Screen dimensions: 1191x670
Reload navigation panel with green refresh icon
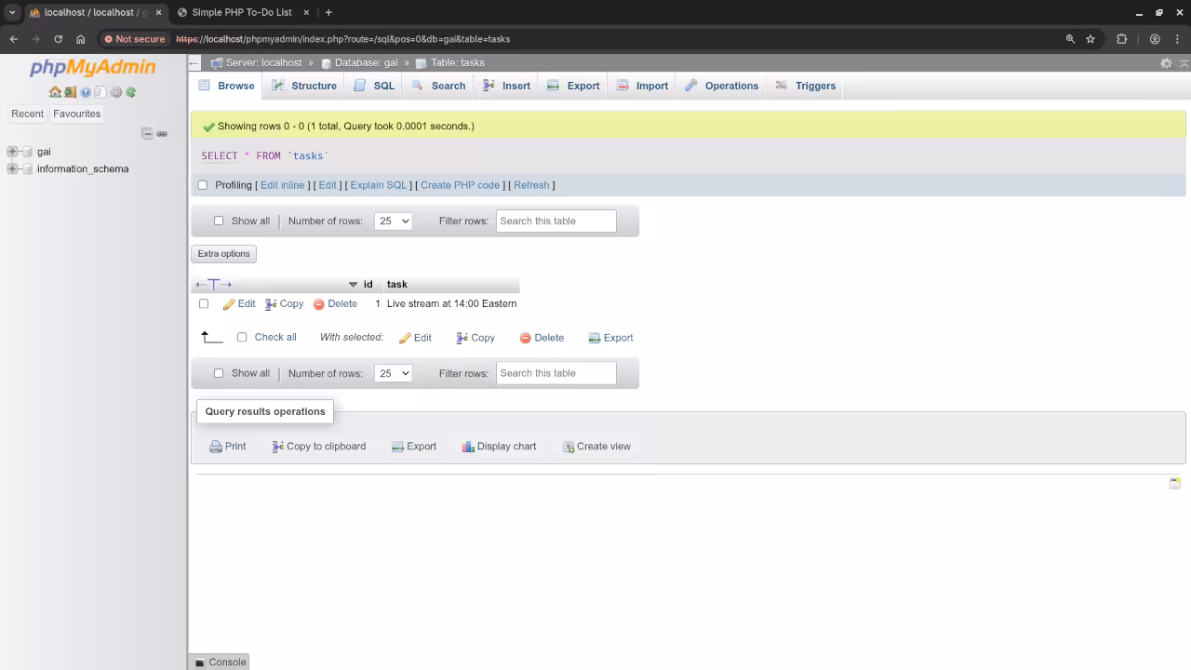coord(131,92)
